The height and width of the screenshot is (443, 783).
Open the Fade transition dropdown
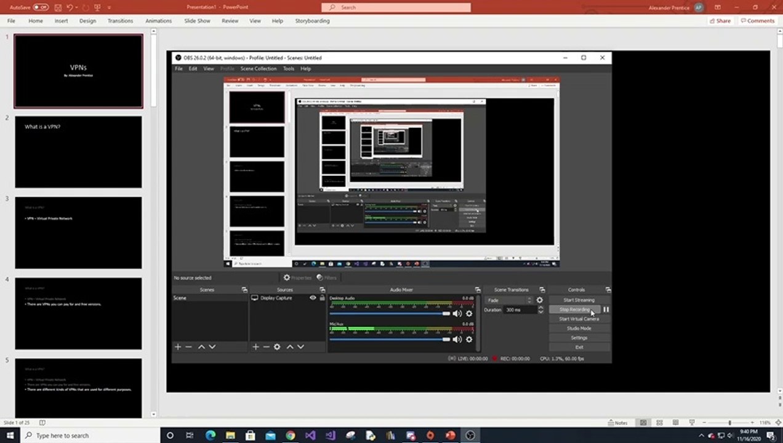pyautogui.click(x=508, y=300)
